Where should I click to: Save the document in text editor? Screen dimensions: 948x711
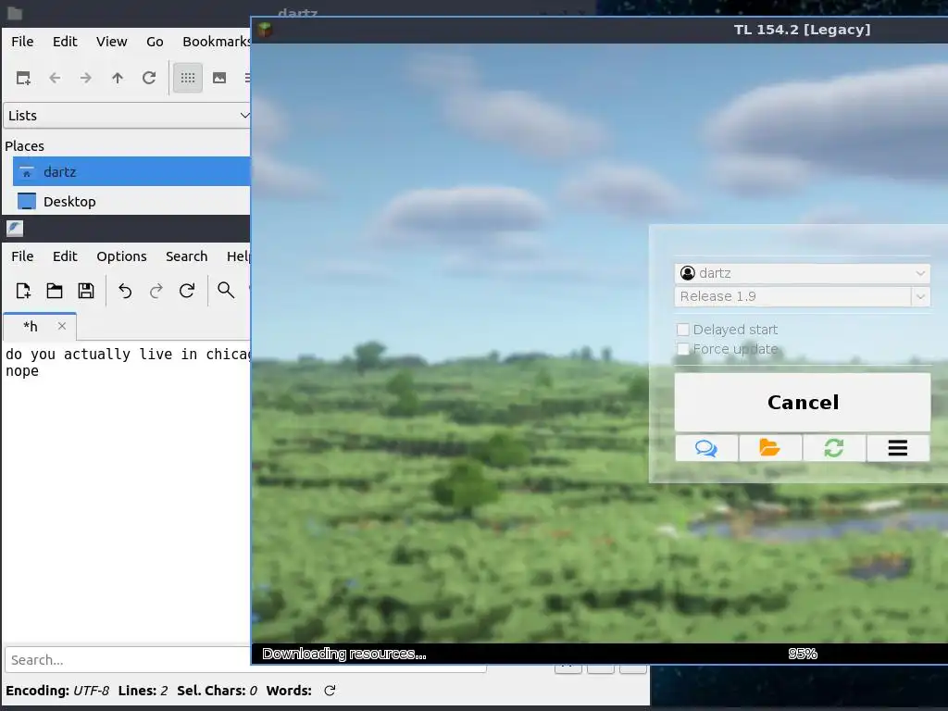(86, 291)
